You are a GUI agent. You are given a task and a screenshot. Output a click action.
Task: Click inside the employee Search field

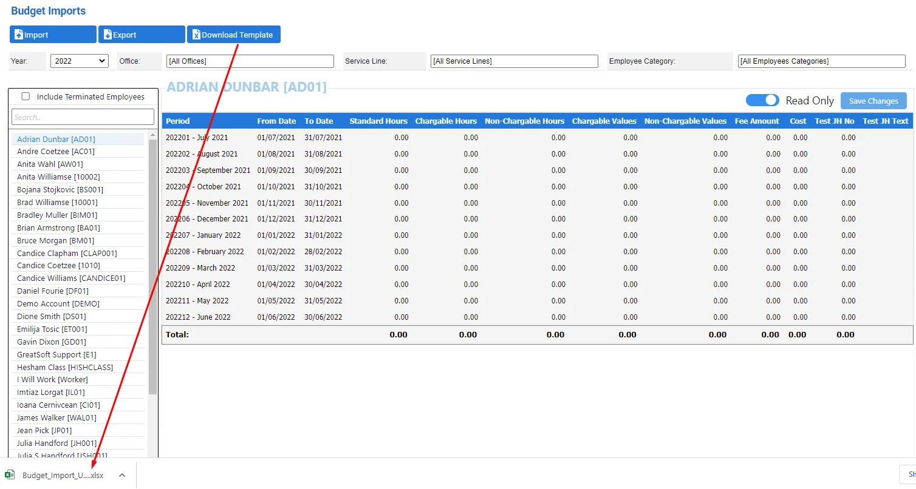click(83, 117)
